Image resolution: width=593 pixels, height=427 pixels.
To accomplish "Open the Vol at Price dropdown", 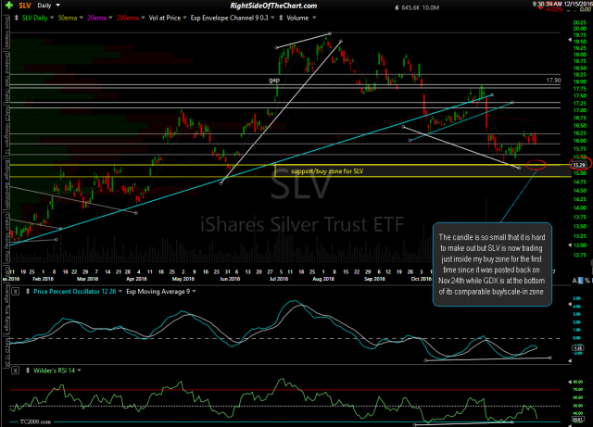I will coord(184,18).
